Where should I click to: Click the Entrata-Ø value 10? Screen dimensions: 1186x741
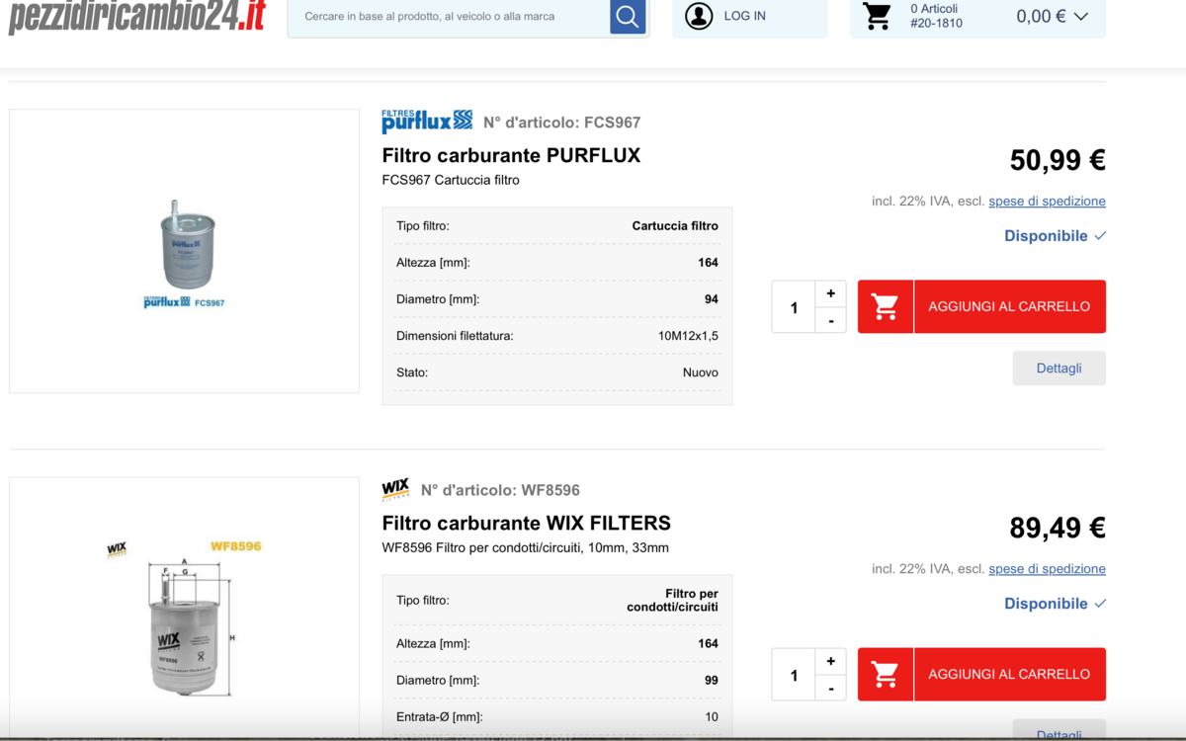[711, 716]
